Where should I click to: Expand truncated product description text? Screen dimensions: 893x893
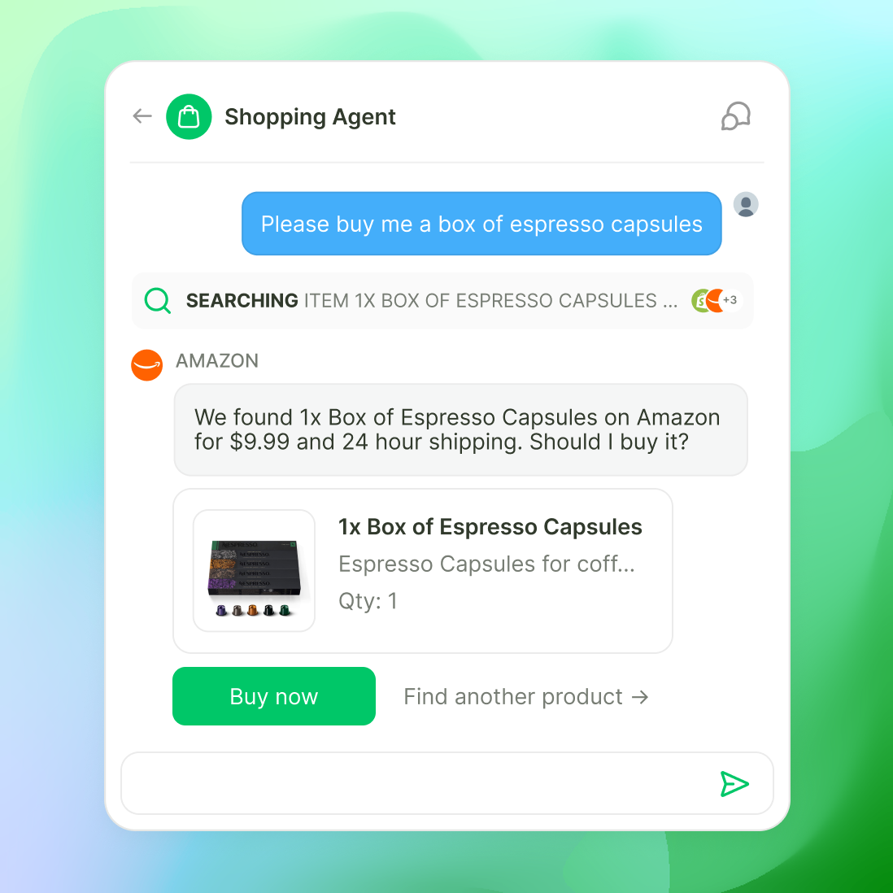(x=486, y=564)
